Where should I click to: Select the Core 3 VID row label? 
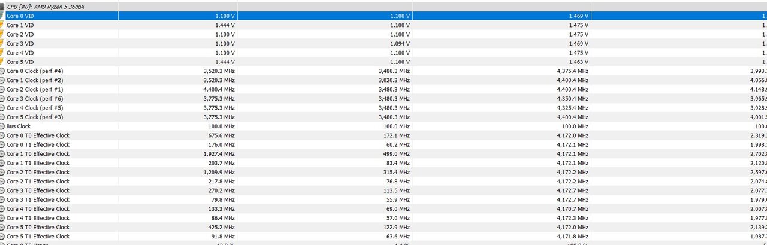pos(20,44)
